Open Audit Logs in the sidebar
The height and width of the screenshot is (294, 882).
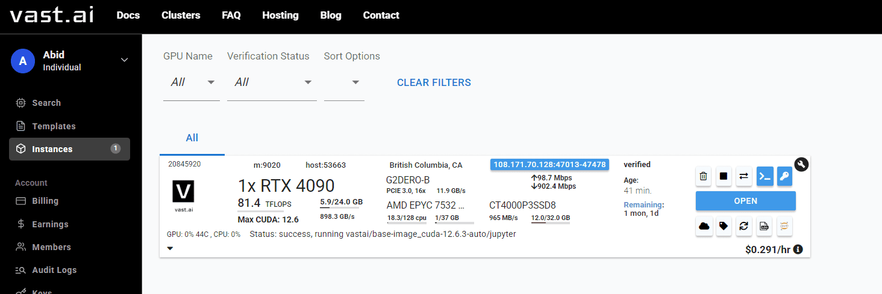point(69,270)
